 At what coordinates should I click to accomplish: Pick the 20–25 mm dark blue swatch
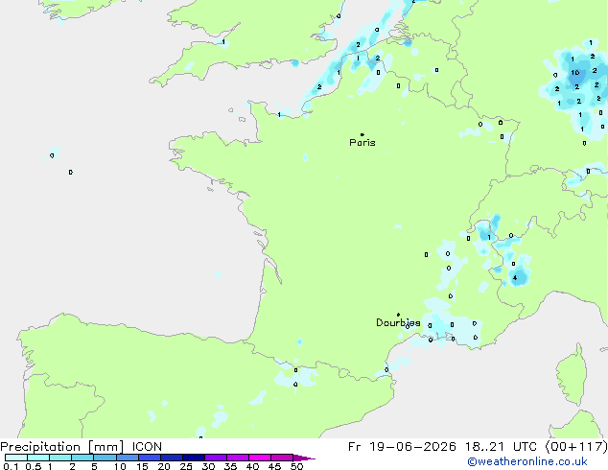tap(172, 458)
